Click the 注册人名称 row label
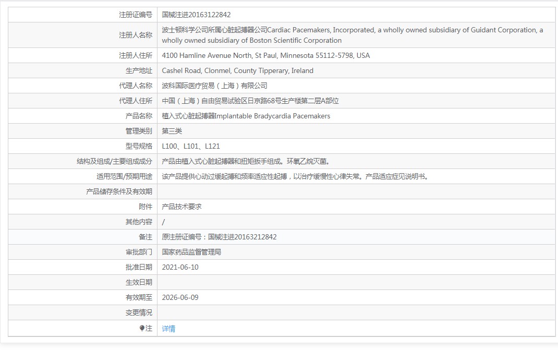558x350 pixels. (x=136, y=35)
